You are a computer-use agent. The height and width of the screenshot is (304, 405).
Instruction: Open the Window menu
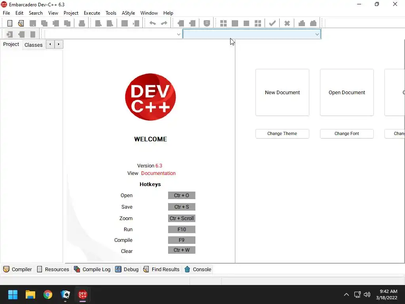[x=149, y=13]
